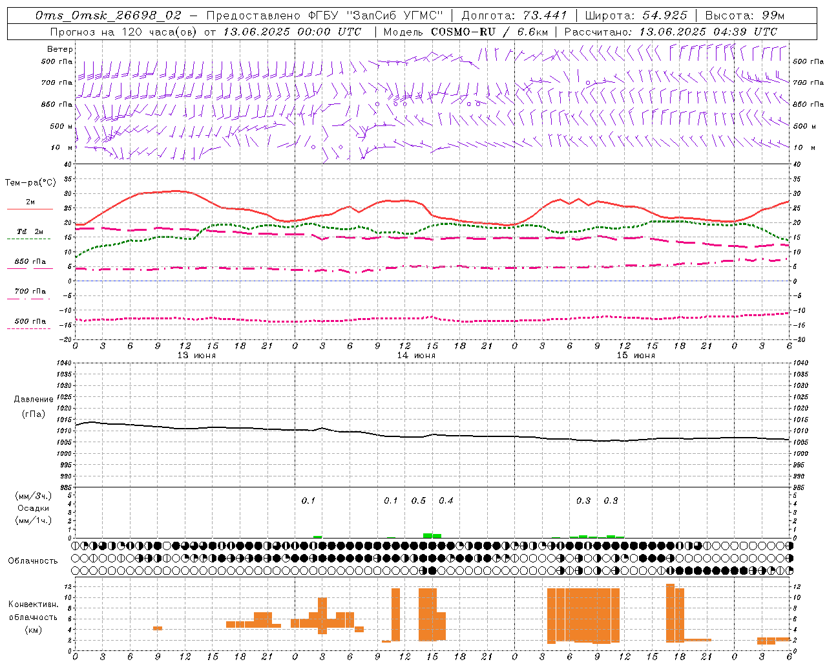Select the Td 2м legend entry

[30, 231]
